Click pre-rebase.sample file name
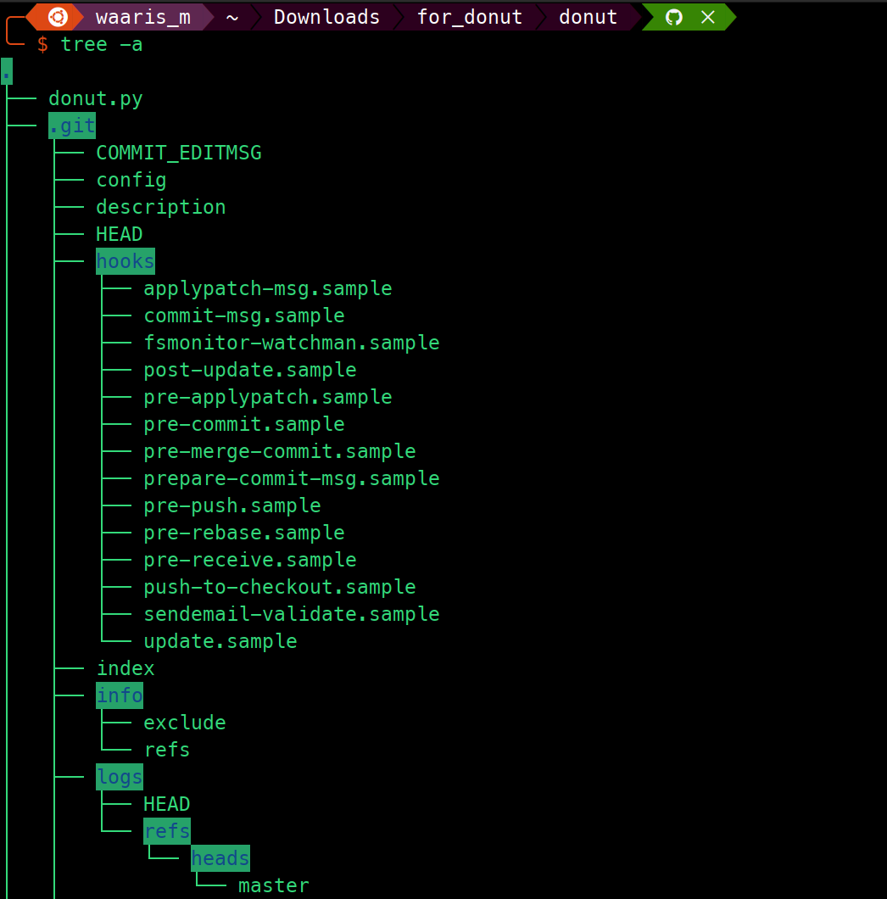Image resolution: width=887 pixels, height=899 pixels. point(244,533)
